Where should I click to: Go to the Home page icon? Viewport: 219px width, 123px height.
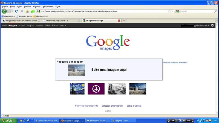coord(27,11)
